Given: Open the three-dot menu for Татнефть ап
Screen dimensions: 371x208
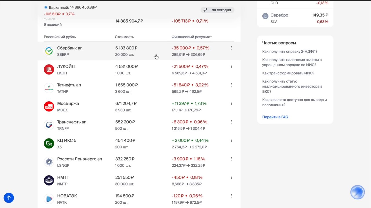Looking at the screenshot, I should click(231, 85).
